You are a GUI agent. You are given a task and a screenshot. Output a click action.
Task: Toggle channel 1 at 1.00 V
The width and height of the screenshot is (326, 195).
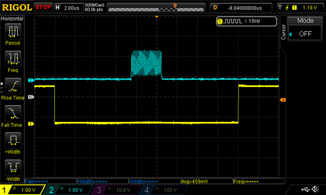22,190
